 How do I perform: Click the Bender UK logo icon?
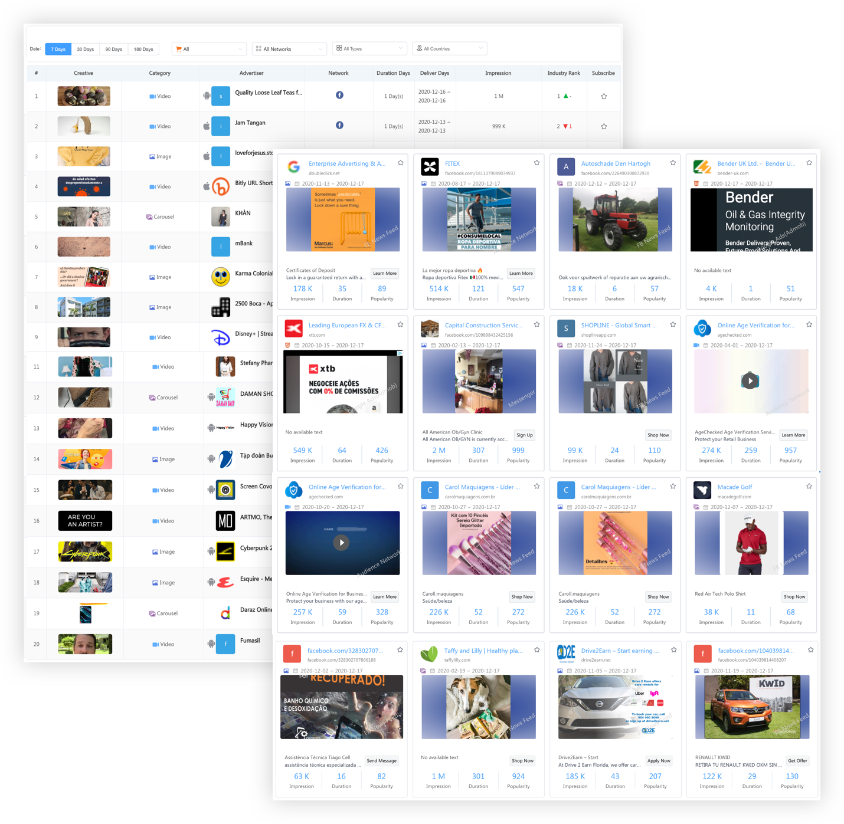[702, 167]
